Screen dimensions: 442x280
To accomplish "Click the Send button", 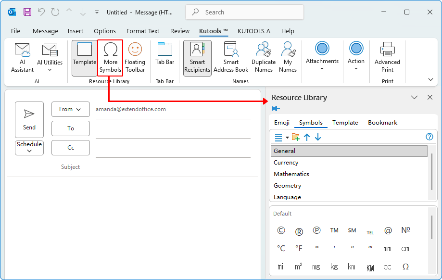I will tap(29, 120).
